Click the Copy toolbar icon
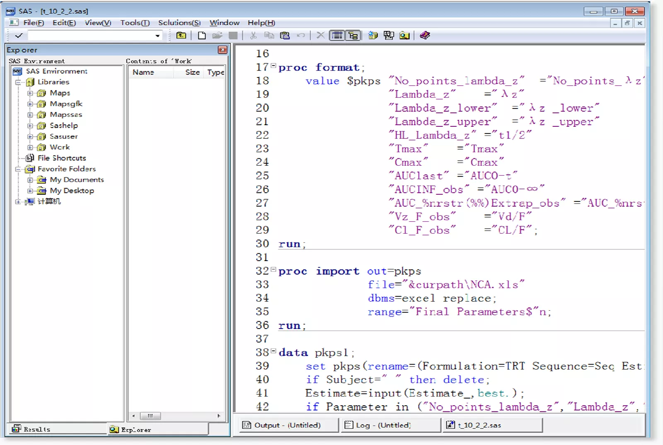 (x=269, y=35)
